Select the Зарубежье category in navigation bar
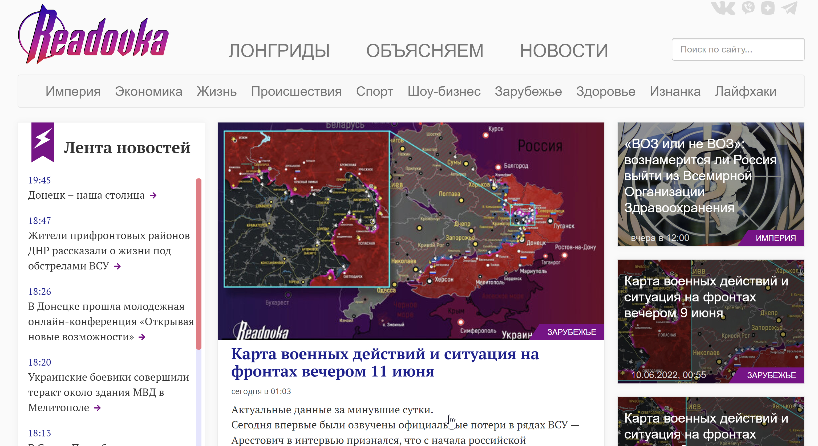This screenshot has height=446, width=818. tap(528, 91)
